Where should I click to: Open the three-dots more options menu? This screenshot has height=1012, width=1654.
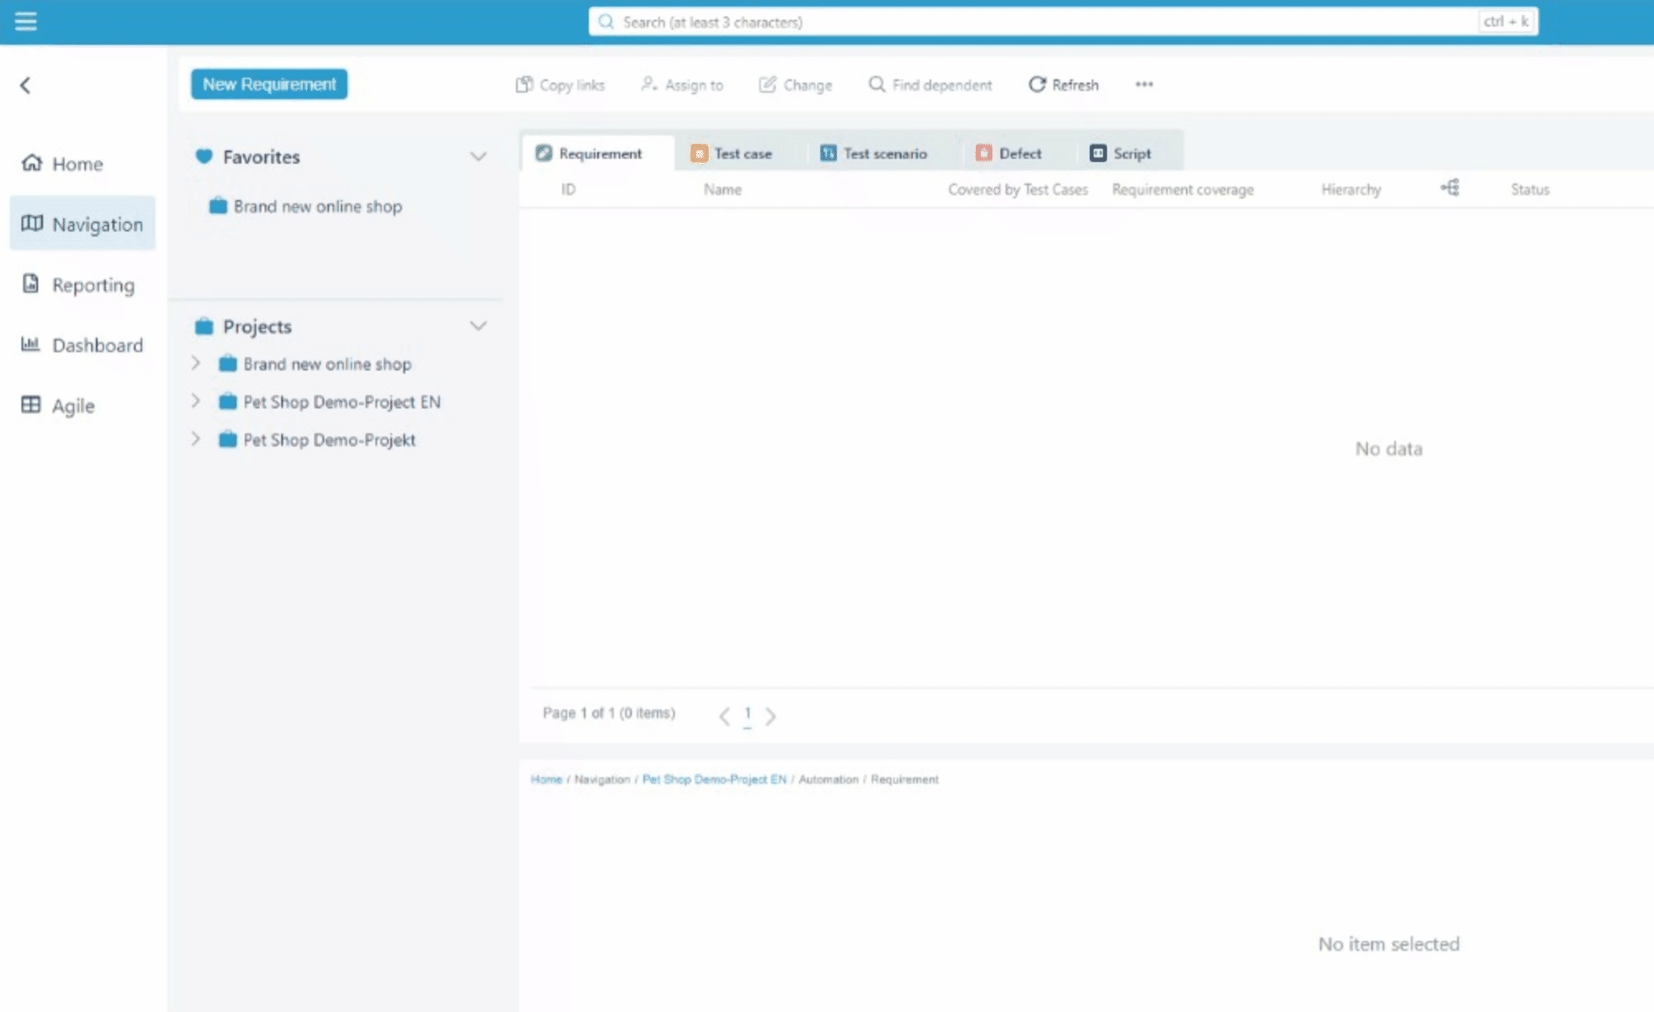click(1144, 84)
